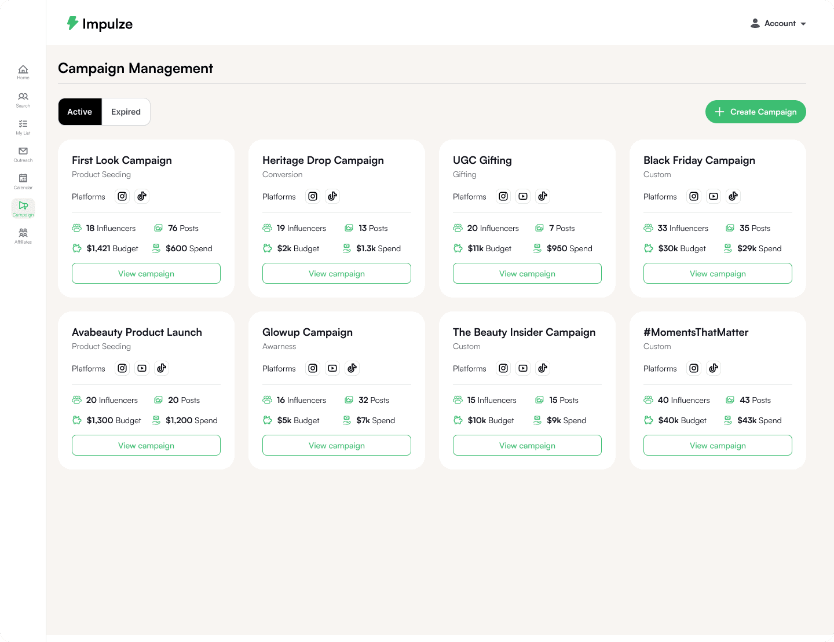Click The Beauty Insider Campaign title
834x642 pixels.
(x=524, y=332)
